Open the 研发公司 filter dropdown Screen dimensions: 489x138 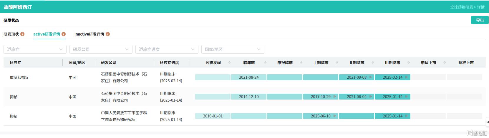(101, 49)
